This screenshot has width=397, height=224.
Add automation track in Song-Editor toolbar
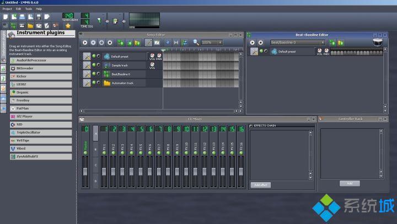click(137, 42)
